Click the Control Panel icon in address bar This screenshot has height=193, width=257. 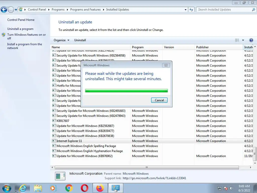point(21,9)
